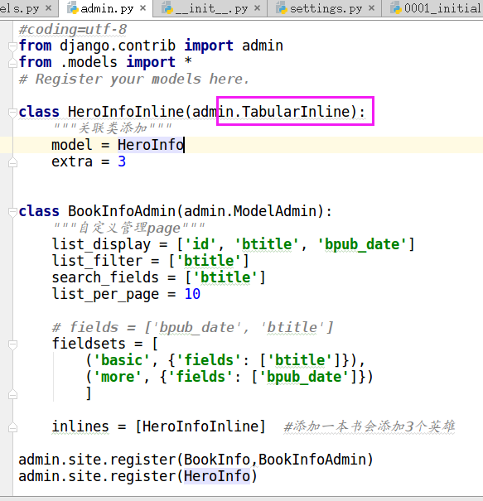Close the __init__.py tab
The width and height of the screenshot is (483, 501).
pyautogui.click(x=257, y=8)
